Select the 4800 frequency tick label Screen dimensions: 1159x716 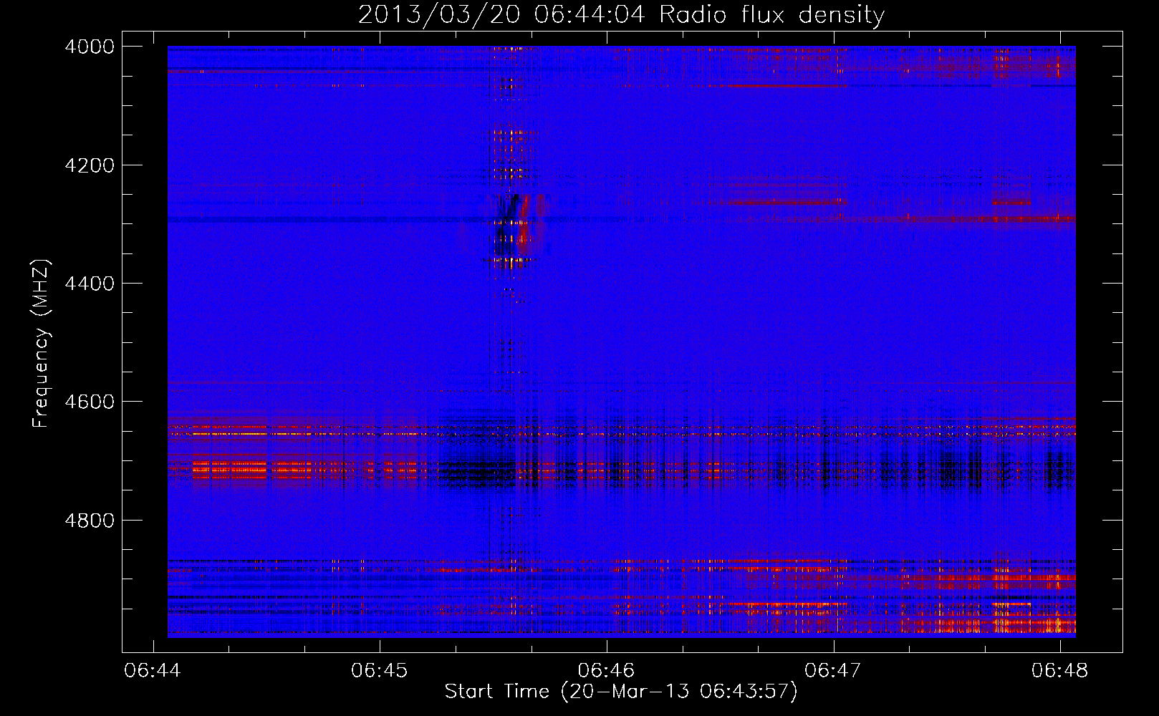pyautogui.click(x=90, y=521)
